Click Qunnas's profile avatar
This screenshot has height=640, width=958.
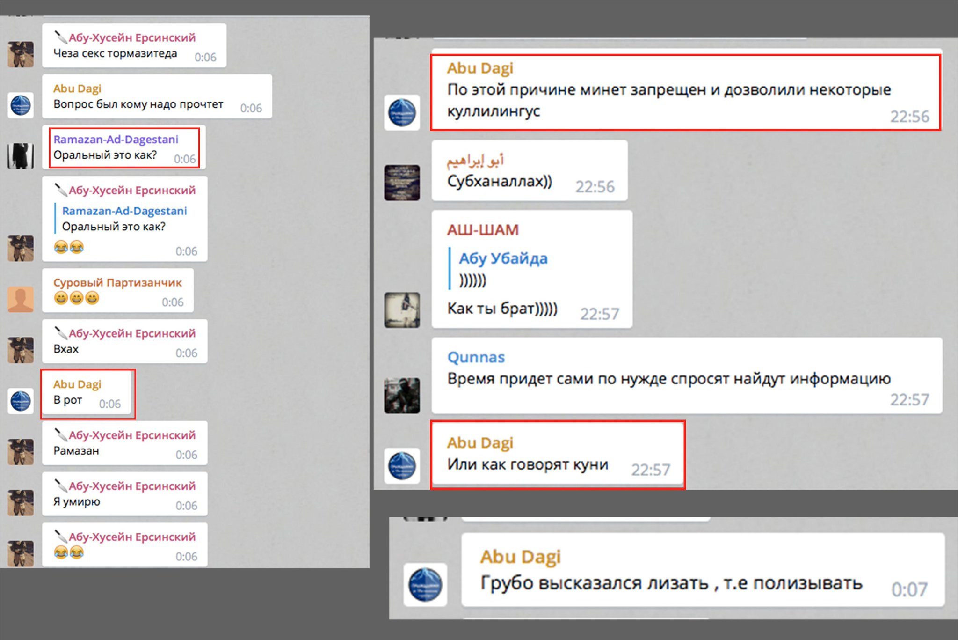[402, 395]
